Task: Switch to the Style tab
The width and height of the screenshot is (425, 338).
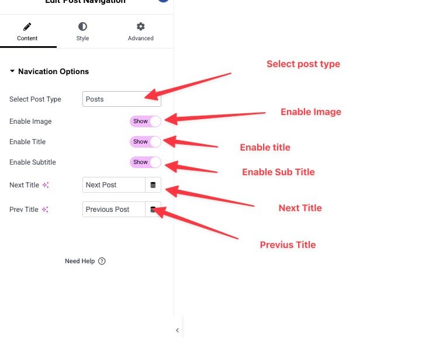Action: [82, 32]
